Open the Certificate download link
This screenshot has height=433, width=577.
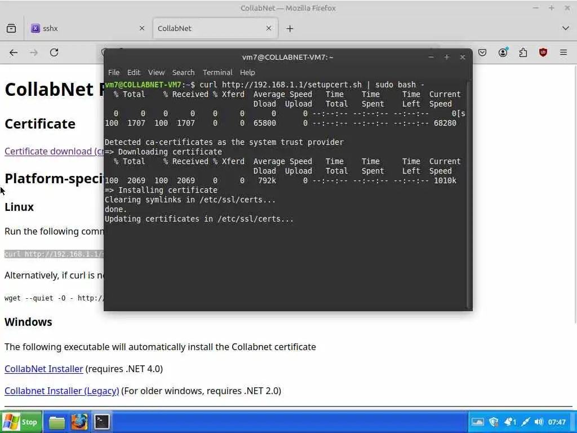click(55, 151)
